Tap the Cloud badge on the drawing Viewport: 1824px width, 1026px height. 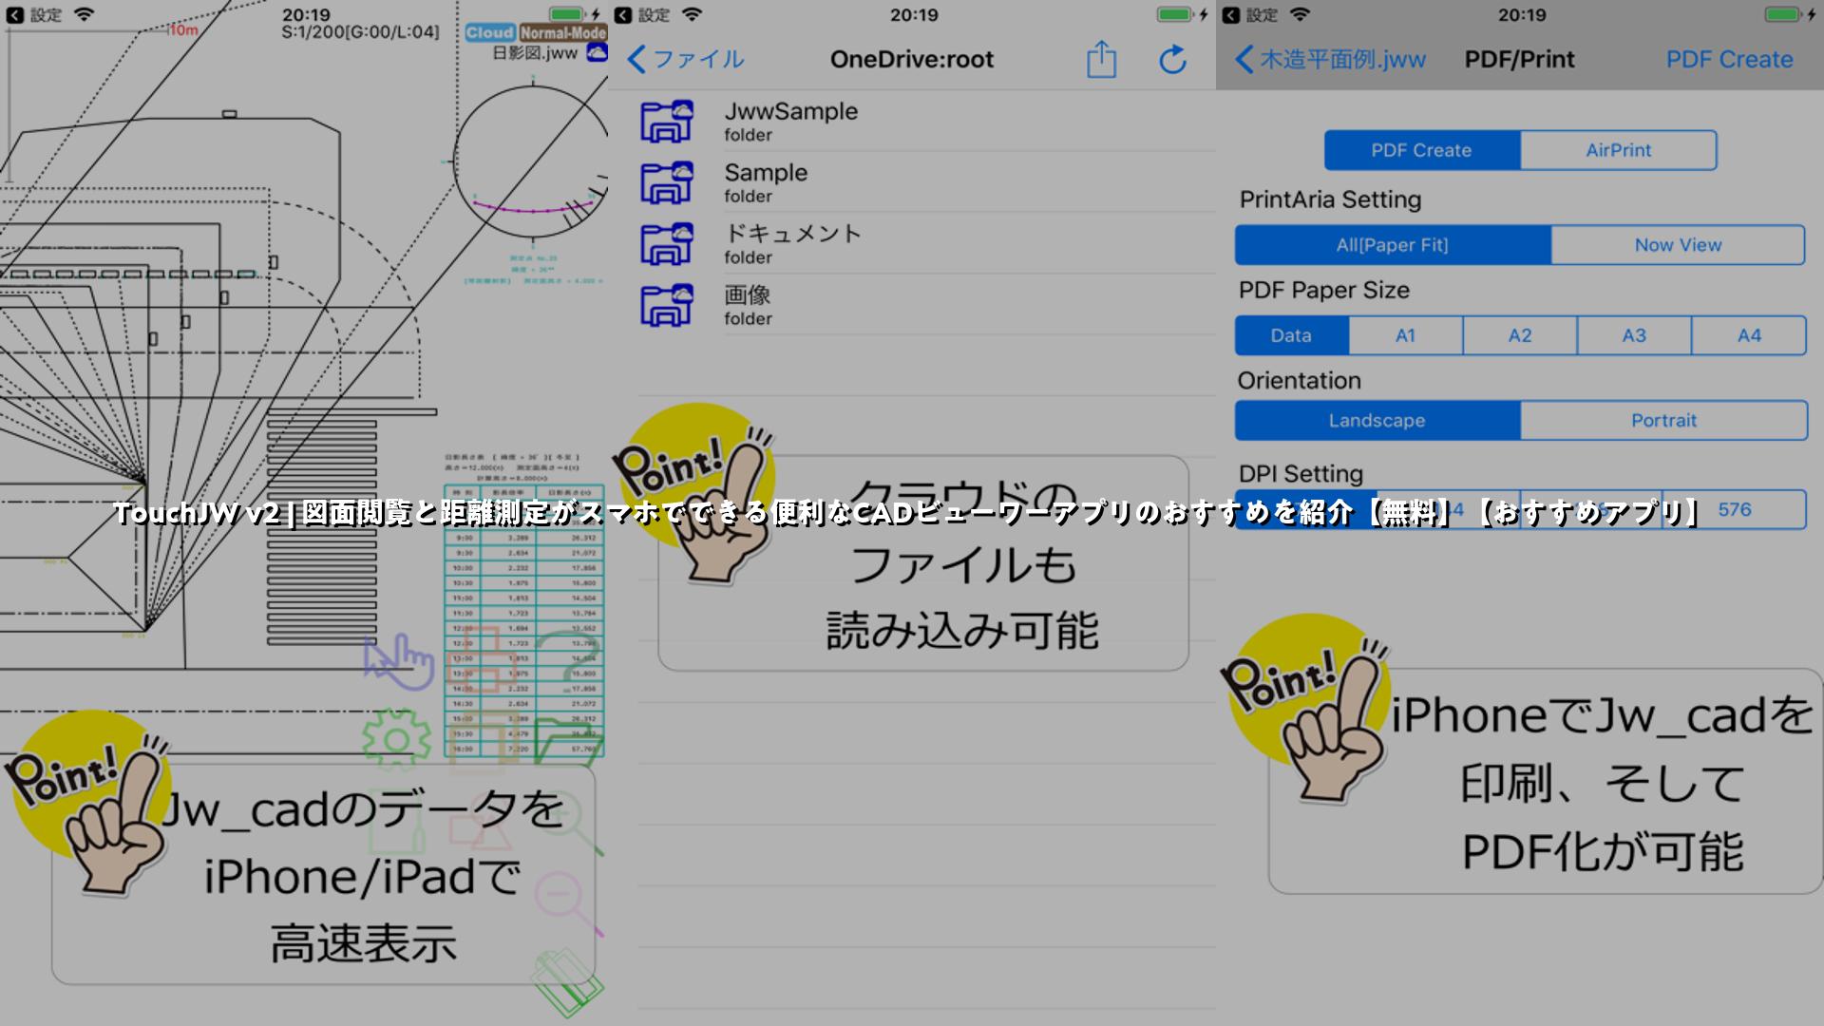pyautogui.click(x=490, y=32)
